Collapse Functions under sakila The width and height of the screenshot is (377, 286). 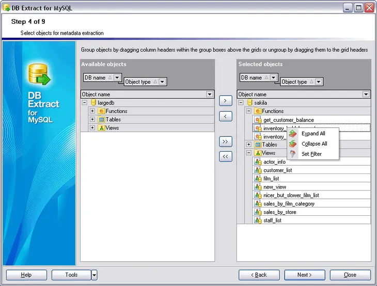(x=249, y=111)
